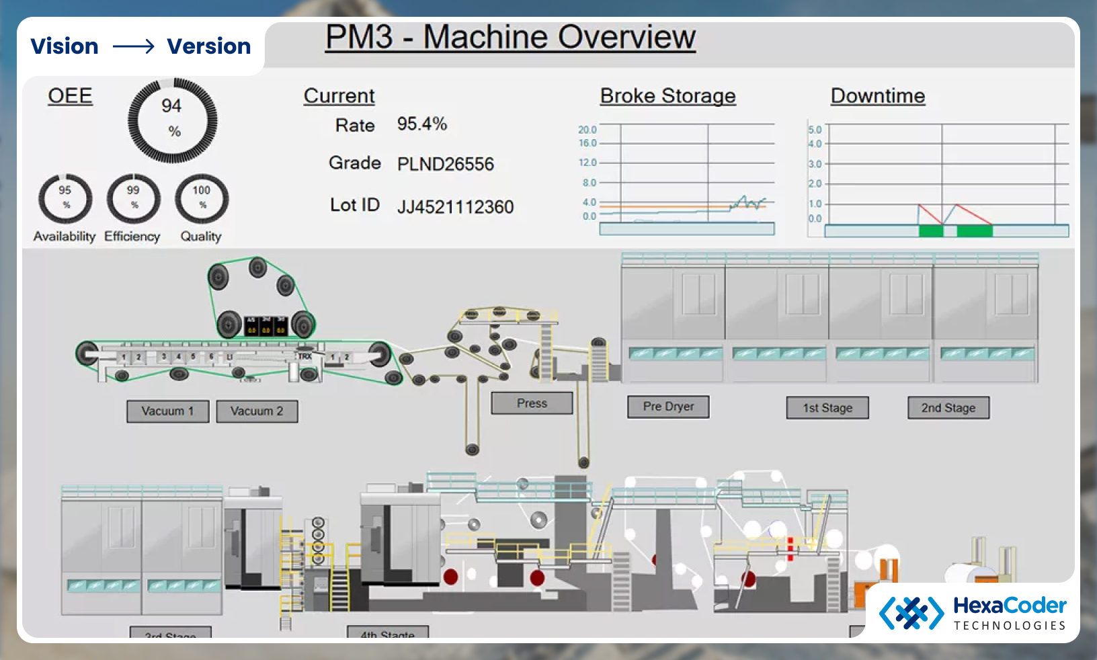Open the 1st Stage dryer button

[827, 408]
